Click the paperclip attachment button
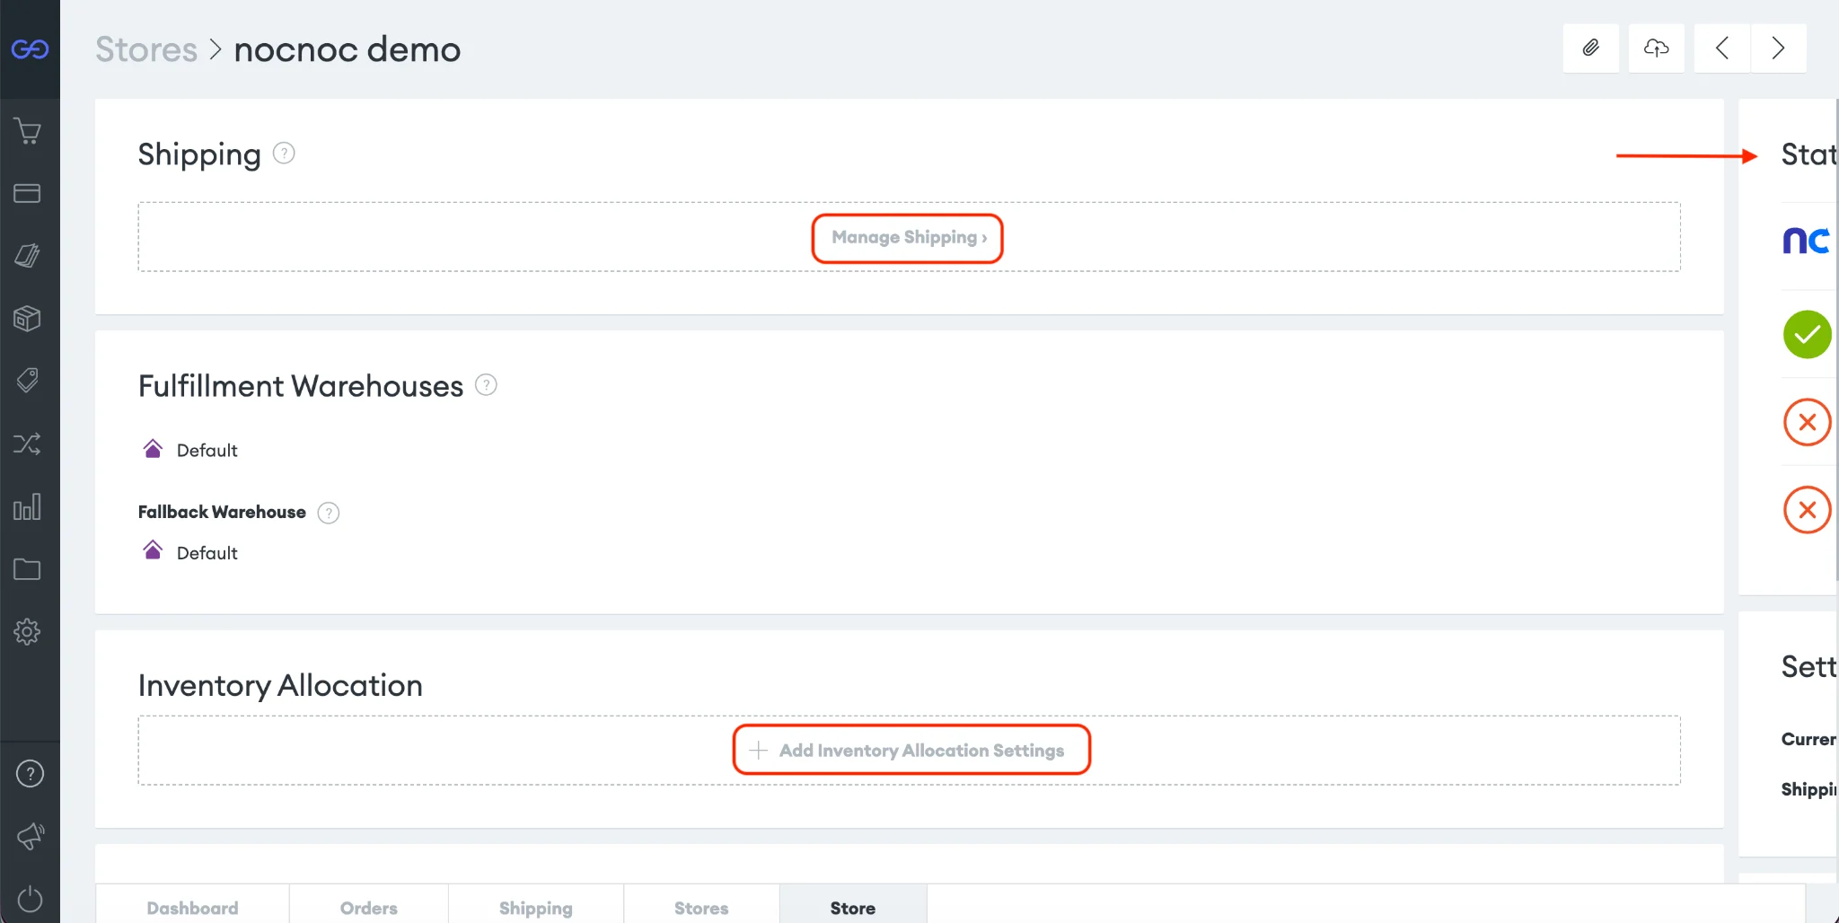This screenshot has height=923, width=1839. click(1590, 48)
